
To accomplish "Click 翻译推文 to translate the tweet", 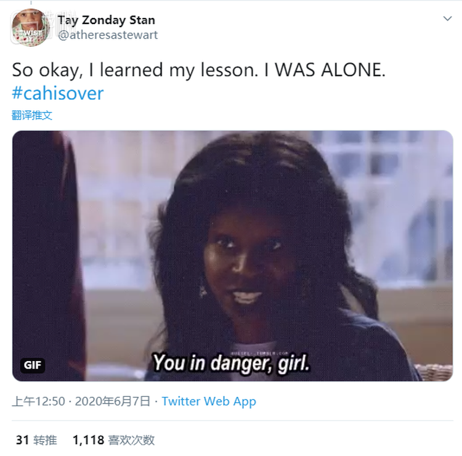I will (x=32, y=115).
